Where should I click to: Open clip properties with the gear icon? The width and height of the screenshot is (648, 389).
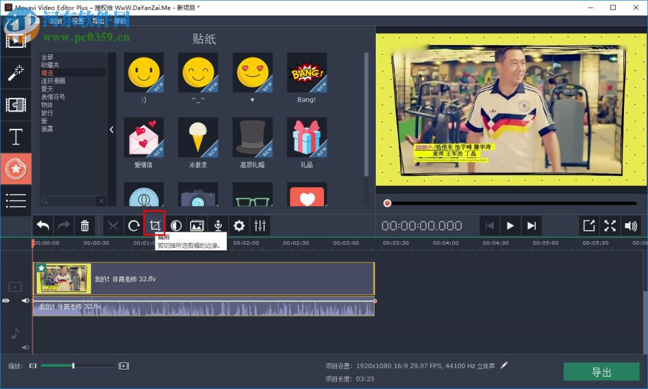pos(238,226)
